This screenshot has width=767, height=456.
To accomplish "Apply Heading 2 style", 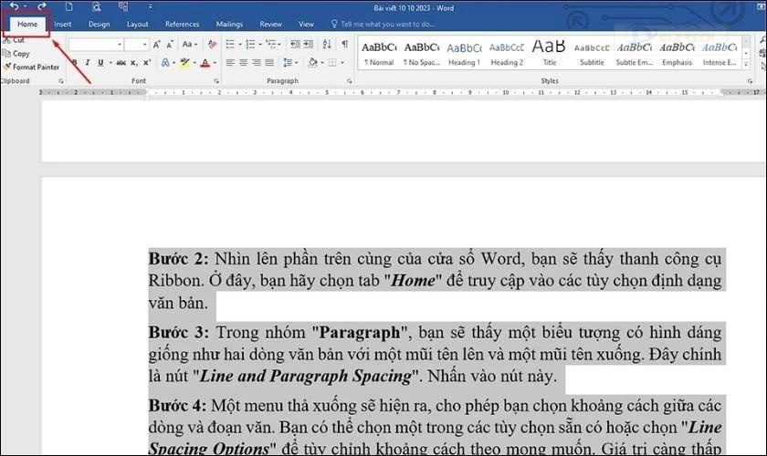I will tap(507, 53).
